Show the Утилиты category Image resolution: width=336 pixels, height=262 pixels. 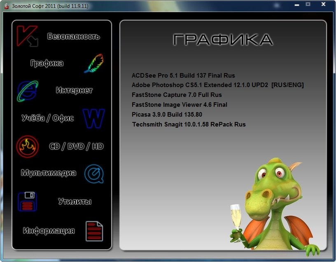(75, 201)
